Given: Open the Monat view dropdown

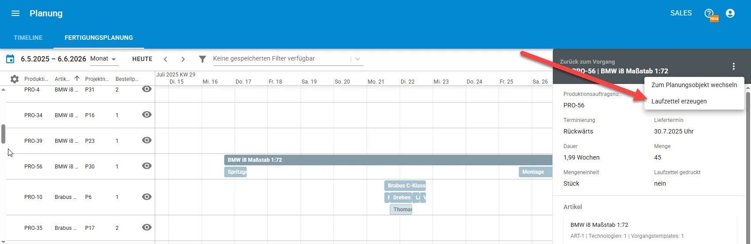Looking at the screenshot, I should (x=104, y=59).
